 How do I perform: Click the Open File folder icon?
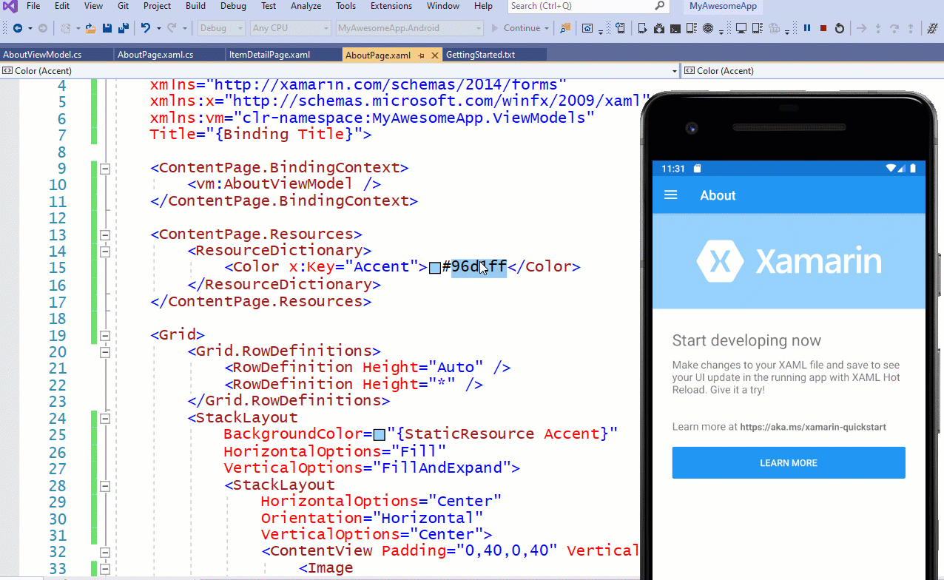(x=90, y=28)
